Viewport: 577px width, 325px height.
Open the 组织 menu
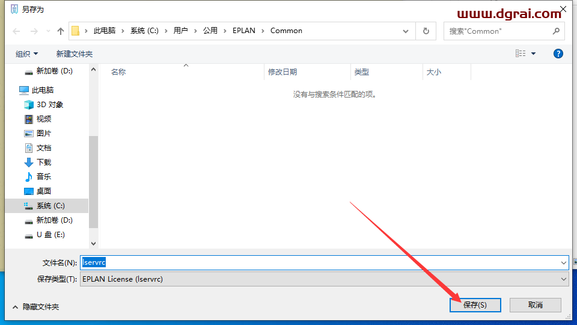coord(26,54)
